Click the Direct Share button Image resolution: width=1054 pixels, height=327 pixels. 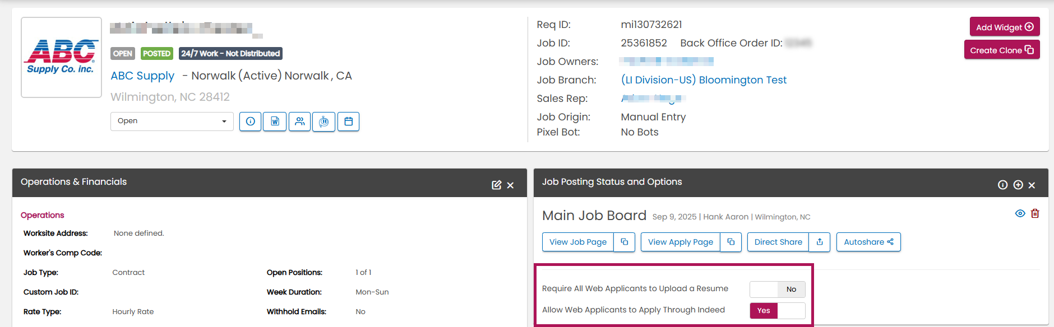(778, 242)
